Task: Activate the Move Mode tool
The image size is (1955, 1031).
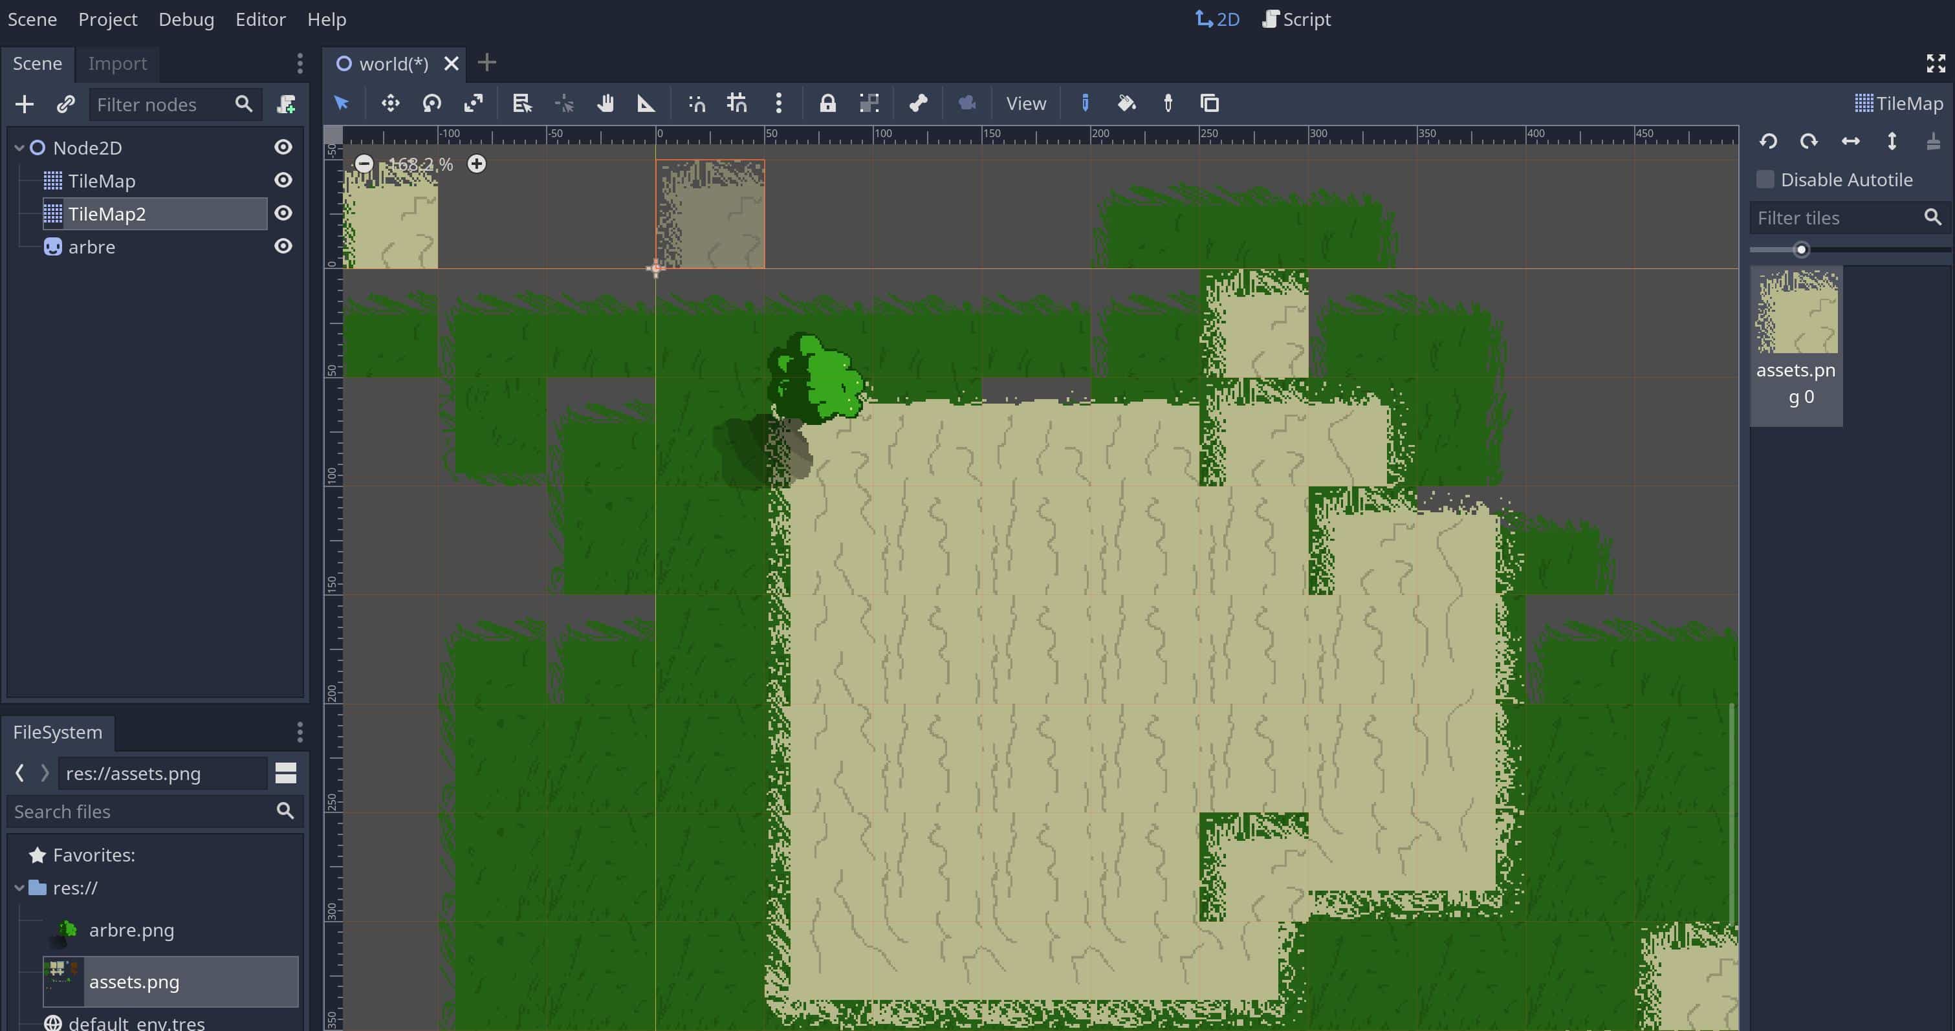Action: [390, 103]
